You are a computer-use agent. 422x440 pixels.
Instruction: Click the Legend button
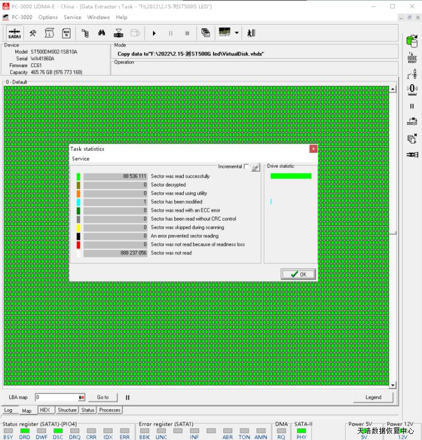(372, 397)
